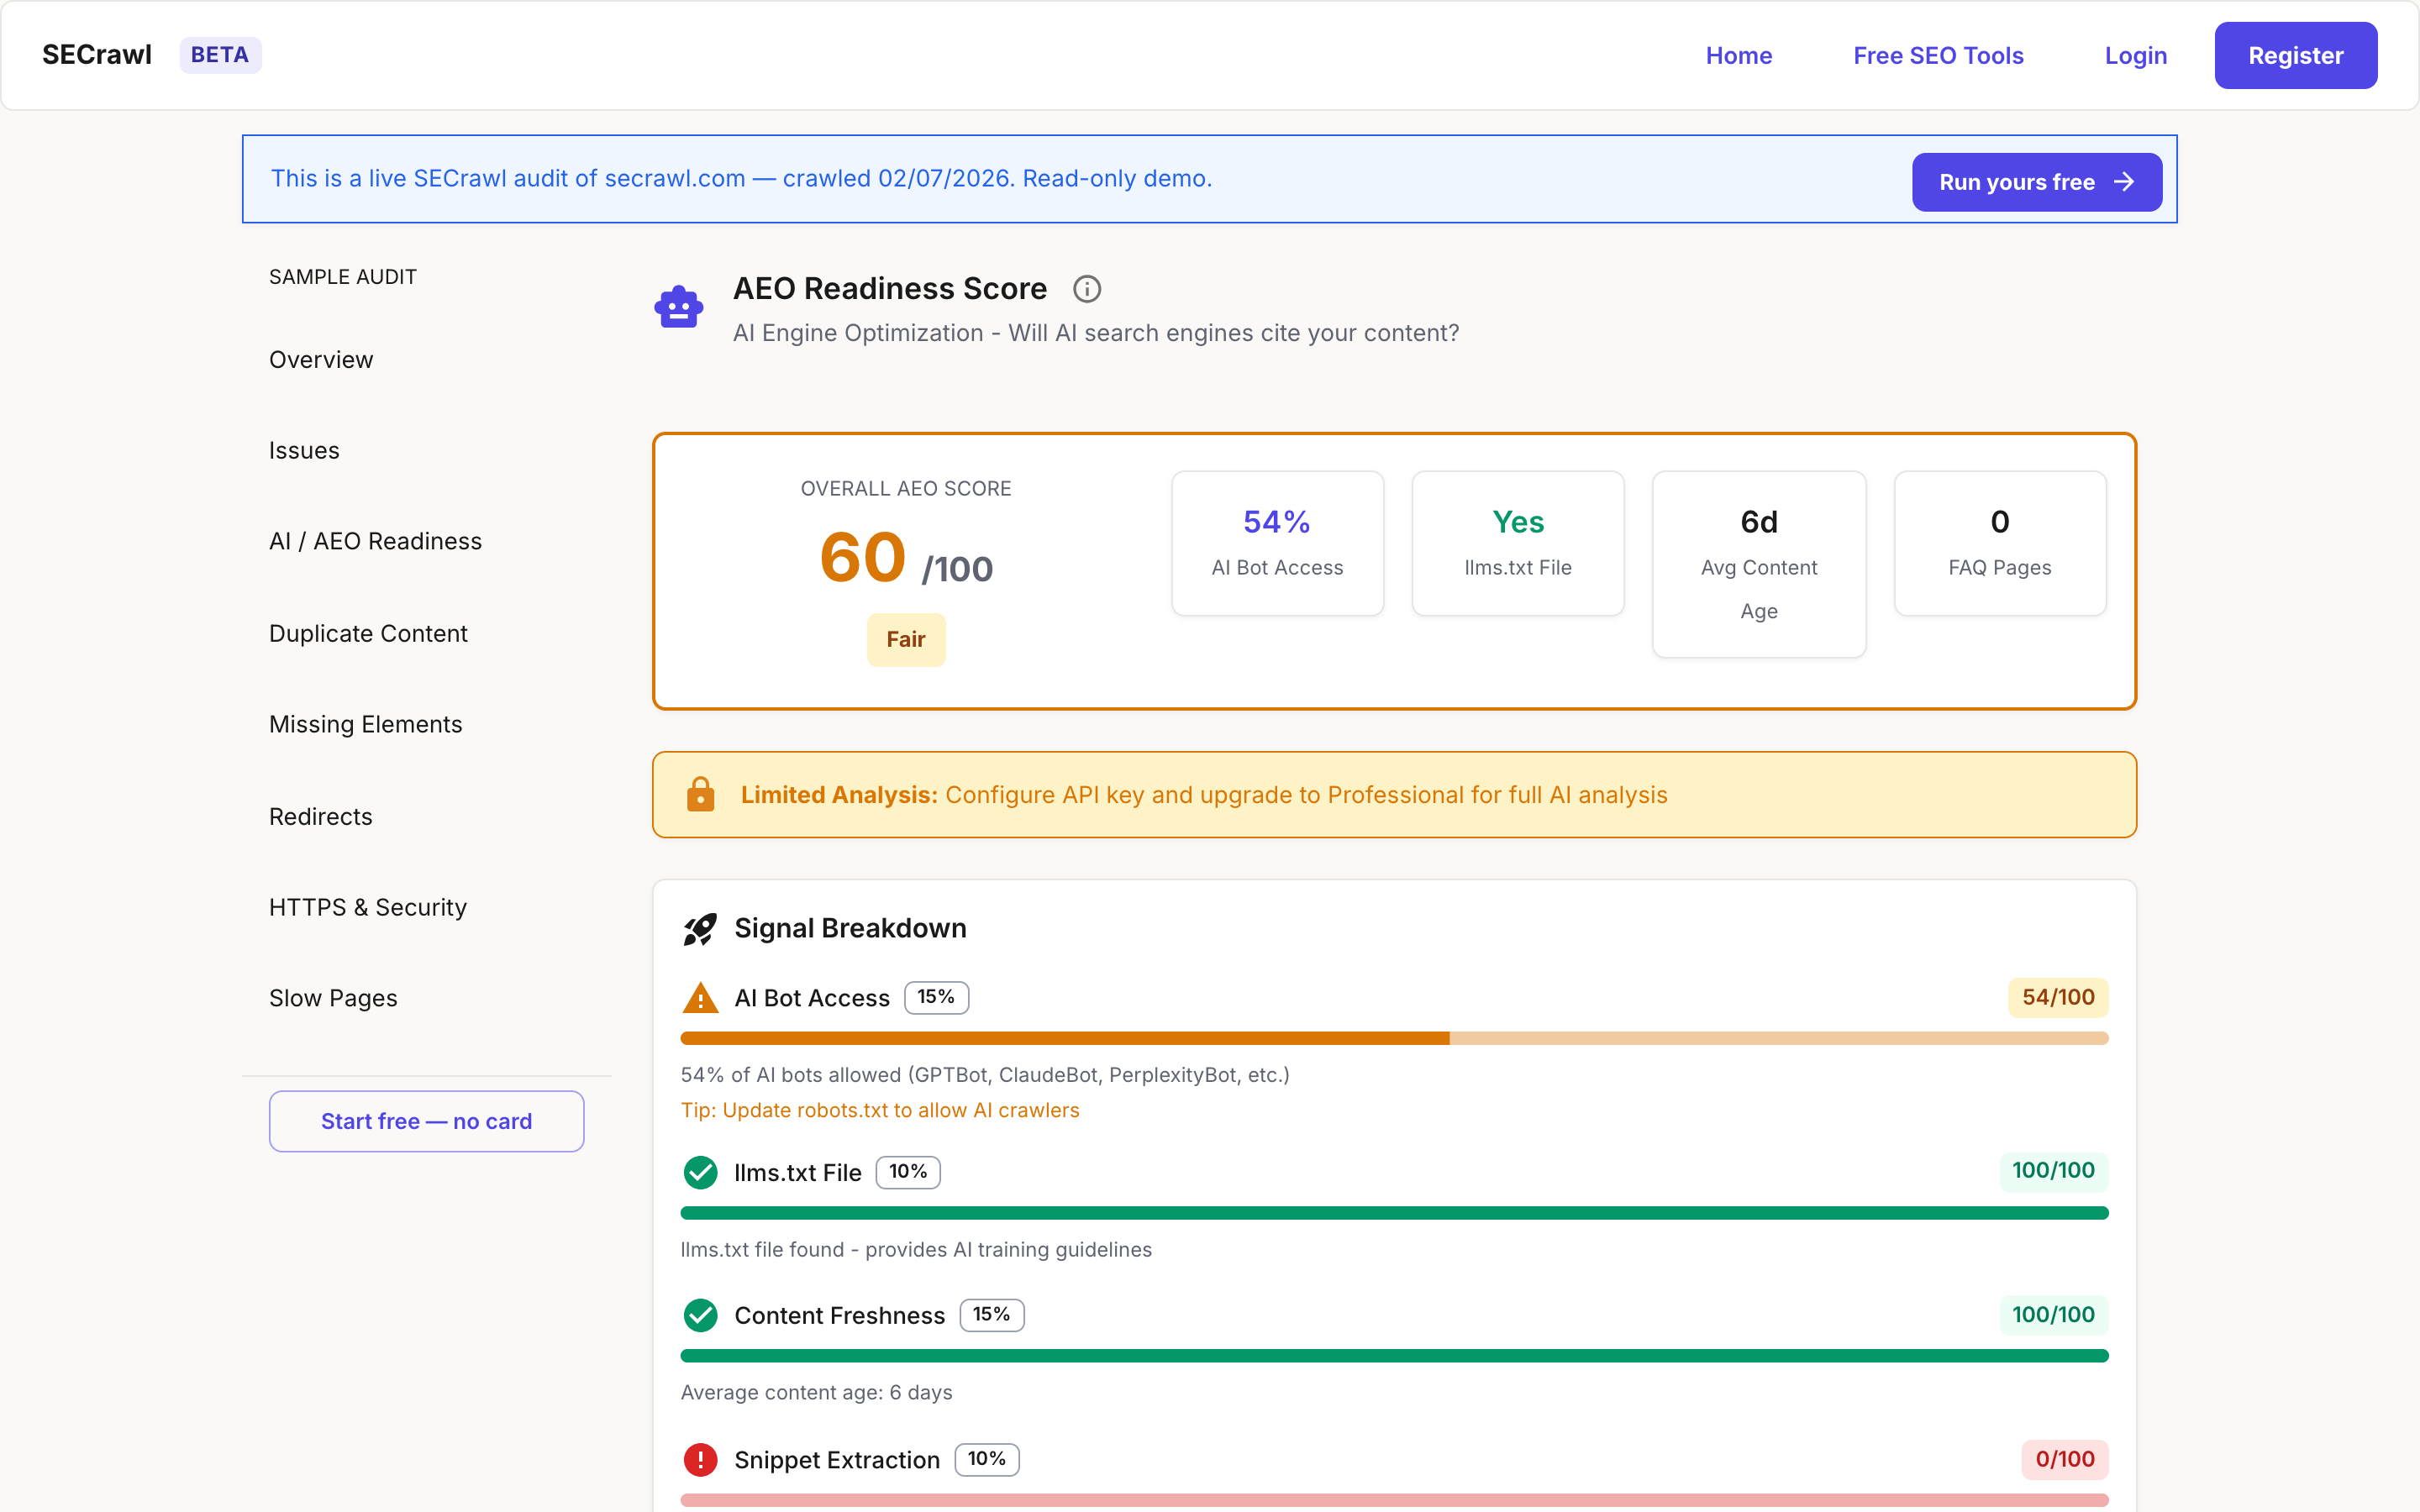Click the tip about updating robots.txt
This screenshot has height=1512, width=2420.
(x=880, y=1110)
